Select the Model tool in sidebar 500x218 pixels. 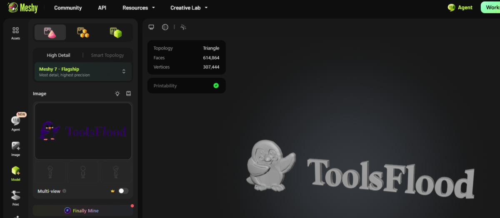pos(15,174)
